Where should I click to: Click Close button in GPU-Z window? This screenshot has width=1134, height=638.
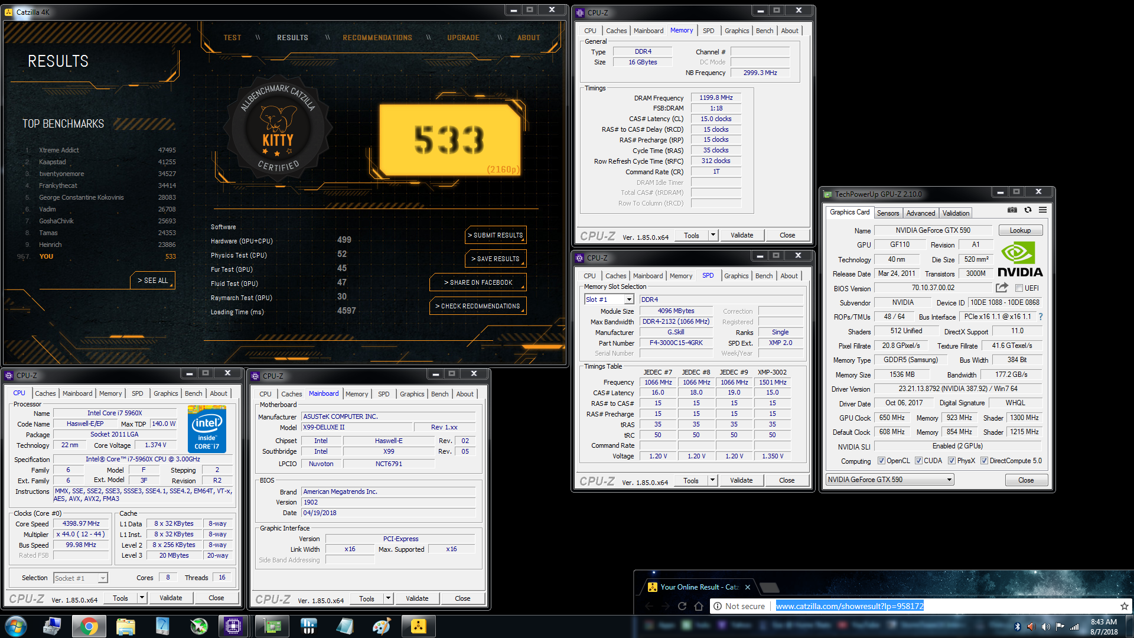(x=1026, y=480)
